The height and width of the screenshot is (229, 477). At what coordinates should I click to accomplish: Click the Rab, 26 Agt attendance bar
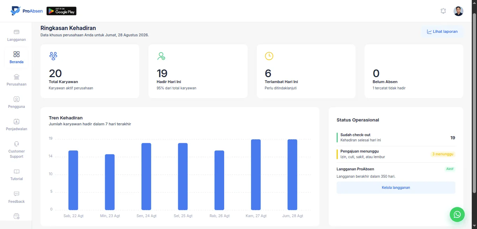219,180
